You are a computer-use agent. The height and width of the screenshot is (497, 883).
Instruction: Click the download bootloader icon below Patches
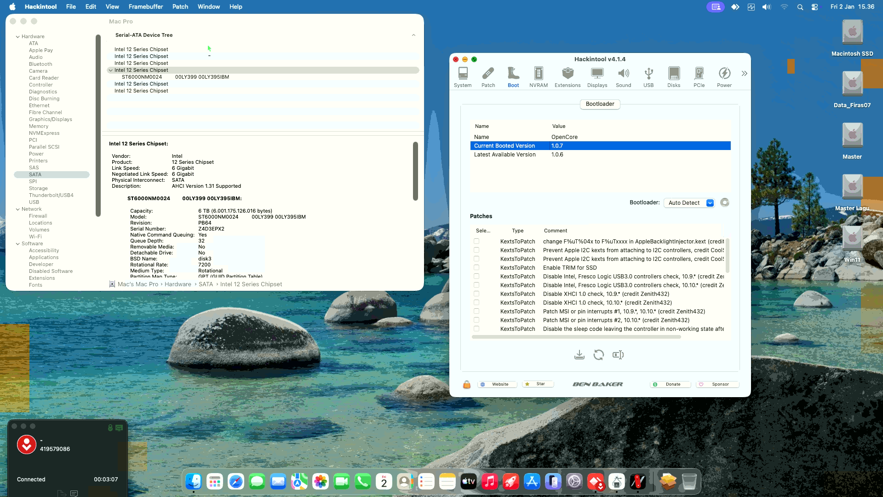click(579, 355)
